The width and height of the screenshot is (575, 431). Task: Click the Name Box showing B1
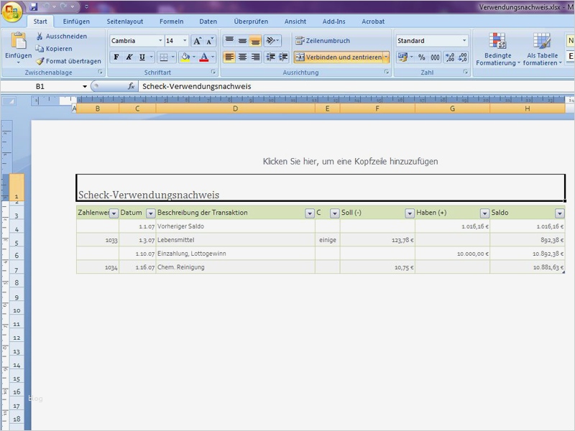40,86
